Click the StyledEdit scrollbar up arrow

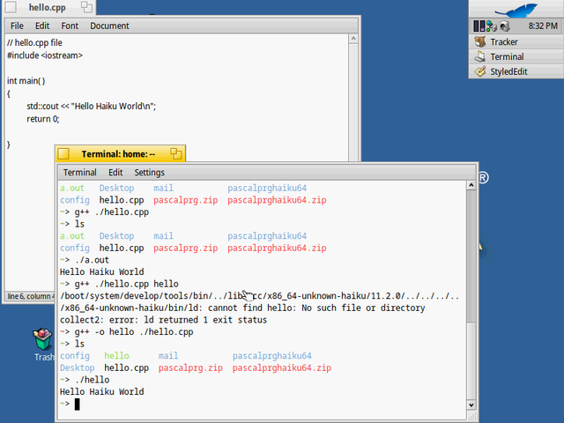pyautogui.click(x=353, y=39)
